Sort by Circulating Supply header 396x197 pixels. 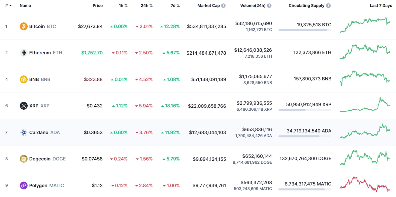pos(307,6)
